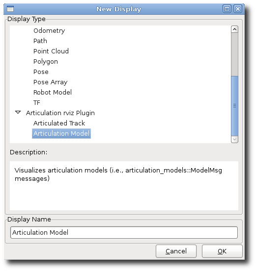256x271 pixels.
Task: Select Robot Model display type
Action: tap(53, 92)
